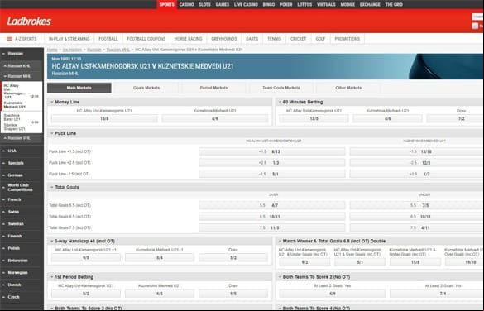484x311 pixels.
Task: Open Lottos in the top bar
Action: 304,4
